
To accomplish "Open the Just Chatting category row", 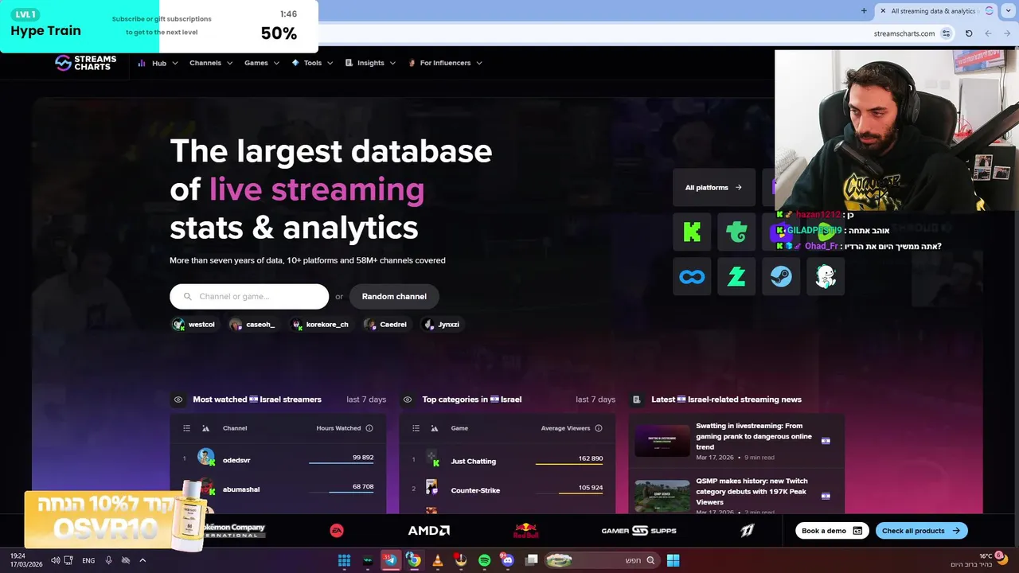I will (x=507, y=460).
